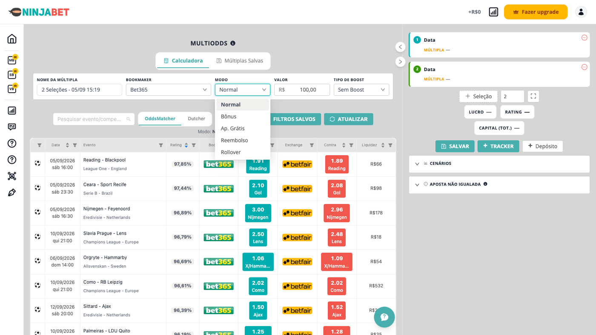
Task: Click the Aposta Não Igualada info icon
Action: [x=485, y=184]
